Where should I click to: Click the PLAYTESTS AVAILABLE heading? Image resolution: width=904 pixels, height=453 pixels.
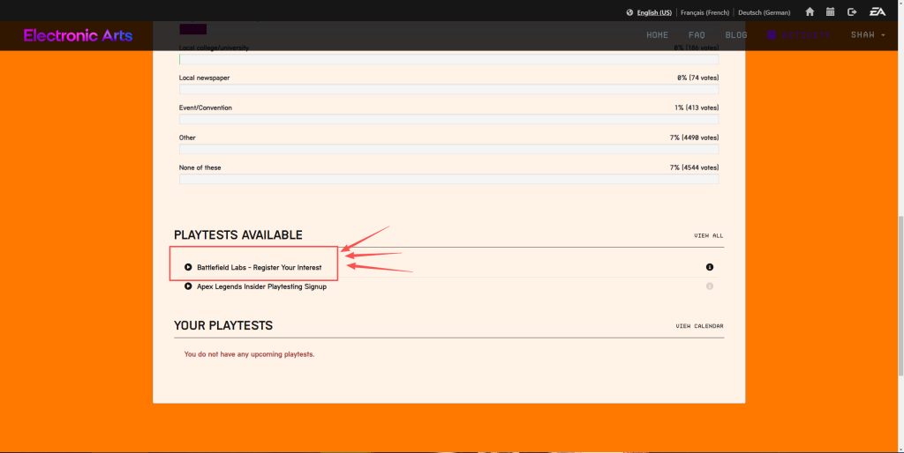238,234
